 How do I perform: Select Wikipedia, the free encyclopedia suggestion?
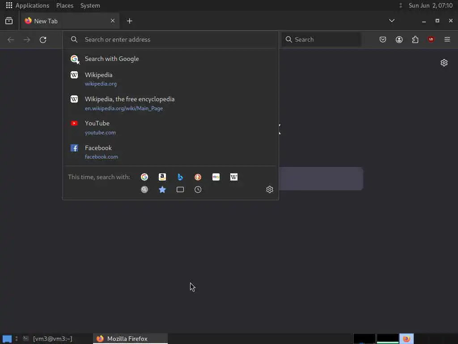(170, 103)
